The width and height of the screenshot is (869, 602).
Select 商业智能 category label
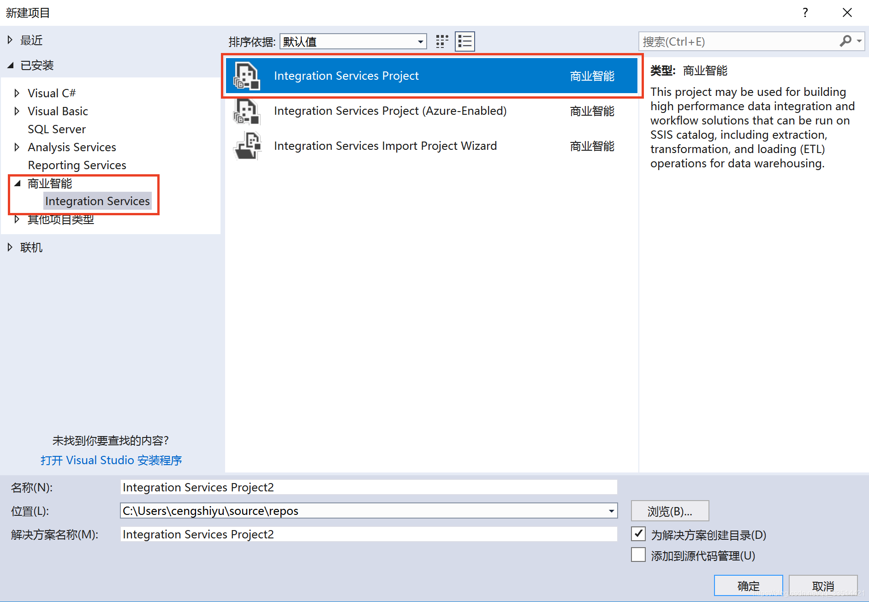(50, 183)
